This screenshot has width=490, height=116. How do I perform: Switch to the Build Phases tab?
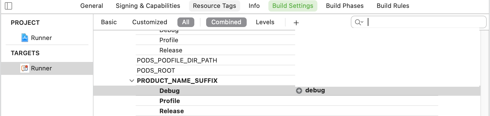click(x=345, y=6)
